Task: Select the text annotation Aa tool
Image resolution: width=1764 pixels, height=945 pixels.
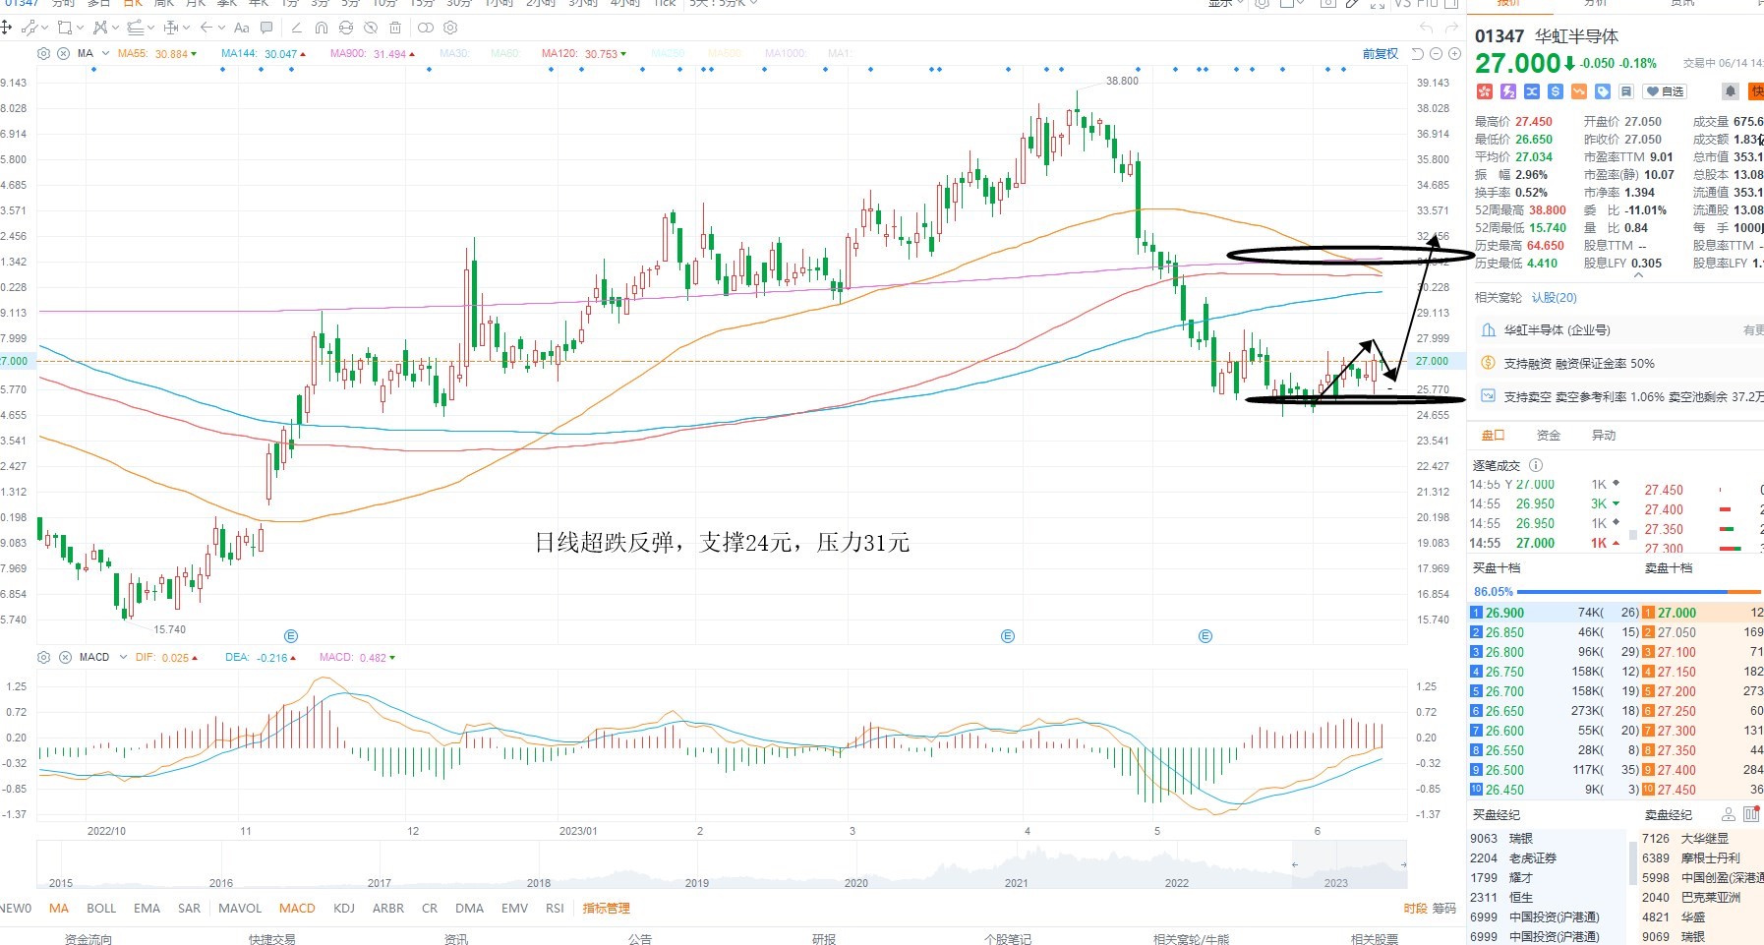Action: 242,28
